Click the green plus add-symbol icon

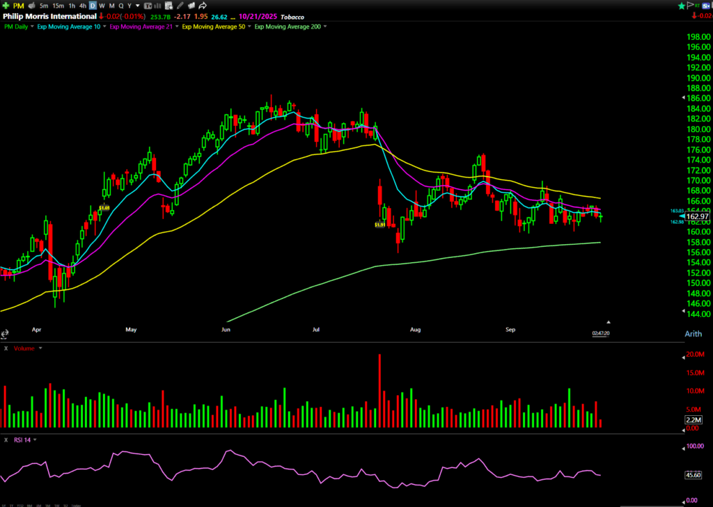coord(6,6)
